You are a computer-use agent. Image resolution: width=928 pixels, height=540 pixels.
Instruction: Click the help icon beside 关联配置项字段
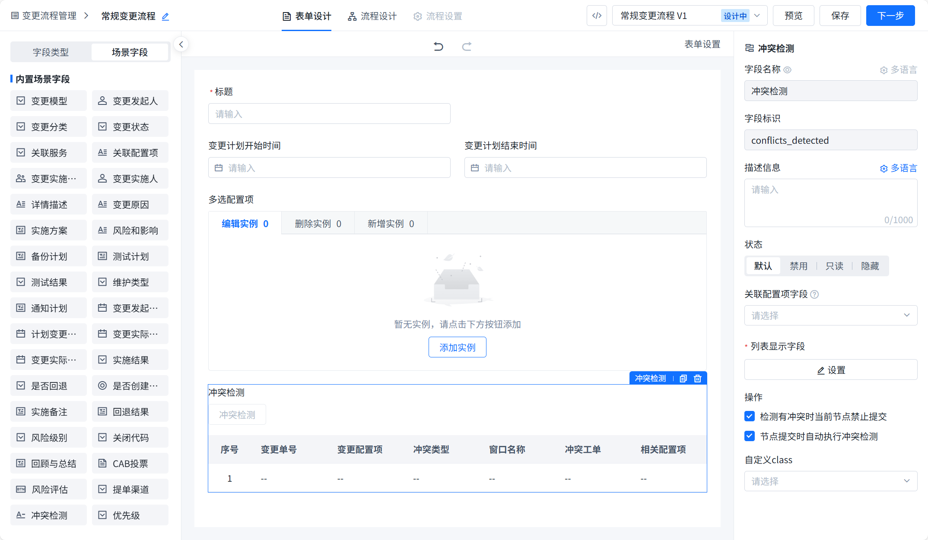tap(814, 294)
